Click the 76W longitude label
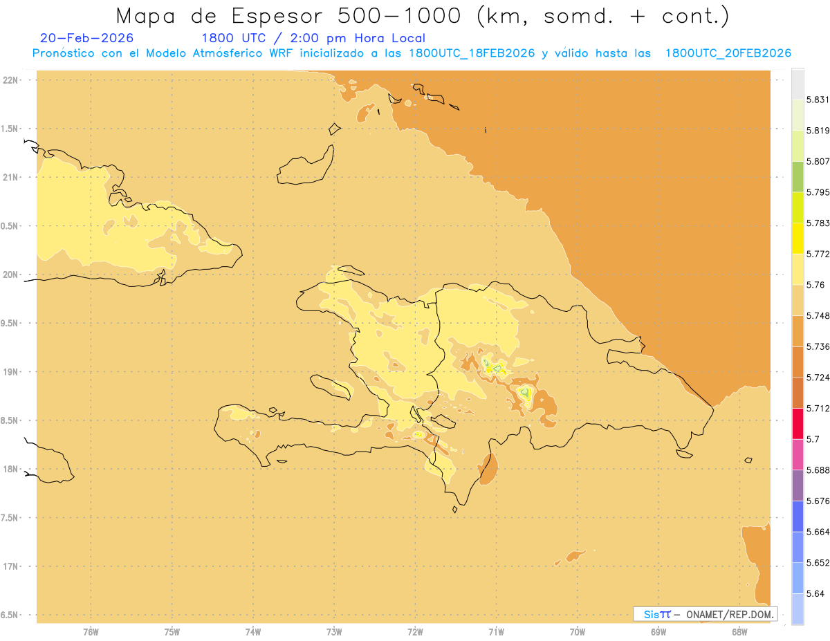830x641 pixels. tap(91, 632)
